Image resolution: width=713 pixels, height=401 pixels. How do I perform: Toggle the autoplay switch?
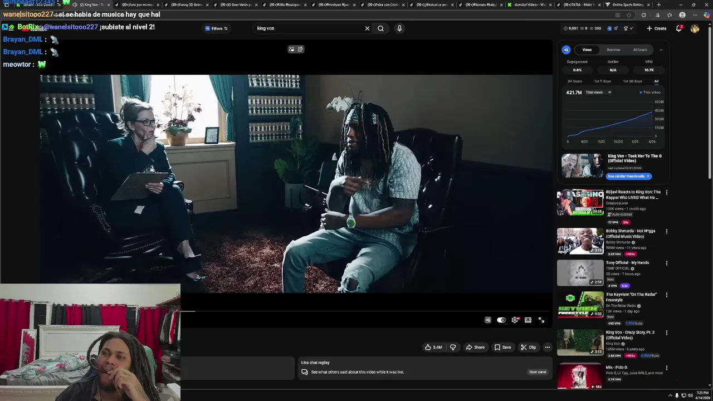pos(501,320)
